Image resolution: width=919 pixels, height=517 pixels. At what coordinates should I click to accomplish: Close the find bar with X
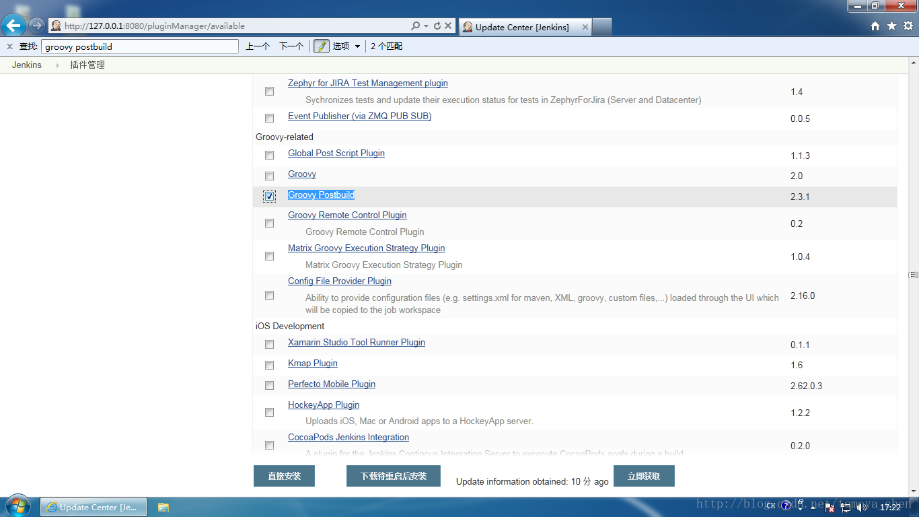9,46
